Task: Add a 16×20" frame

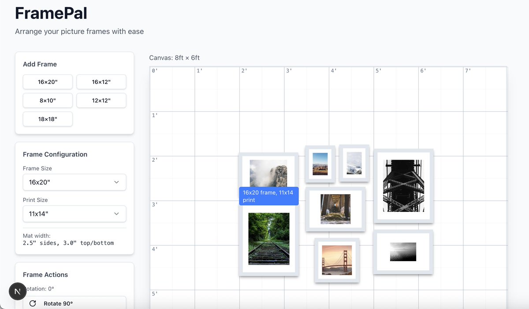Action: [48, 82]
